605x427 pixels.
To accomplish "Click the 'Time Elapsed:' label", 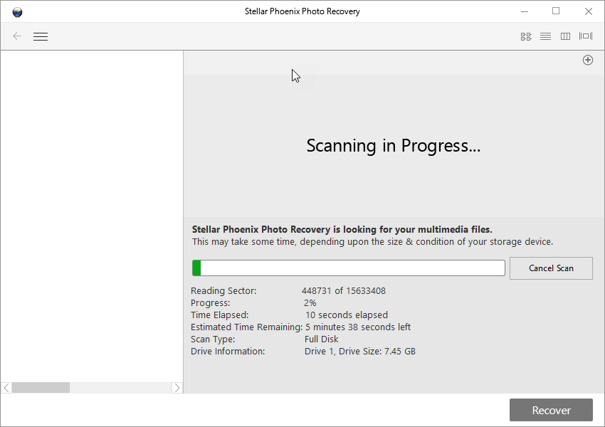I will click(x=219, y=315).
